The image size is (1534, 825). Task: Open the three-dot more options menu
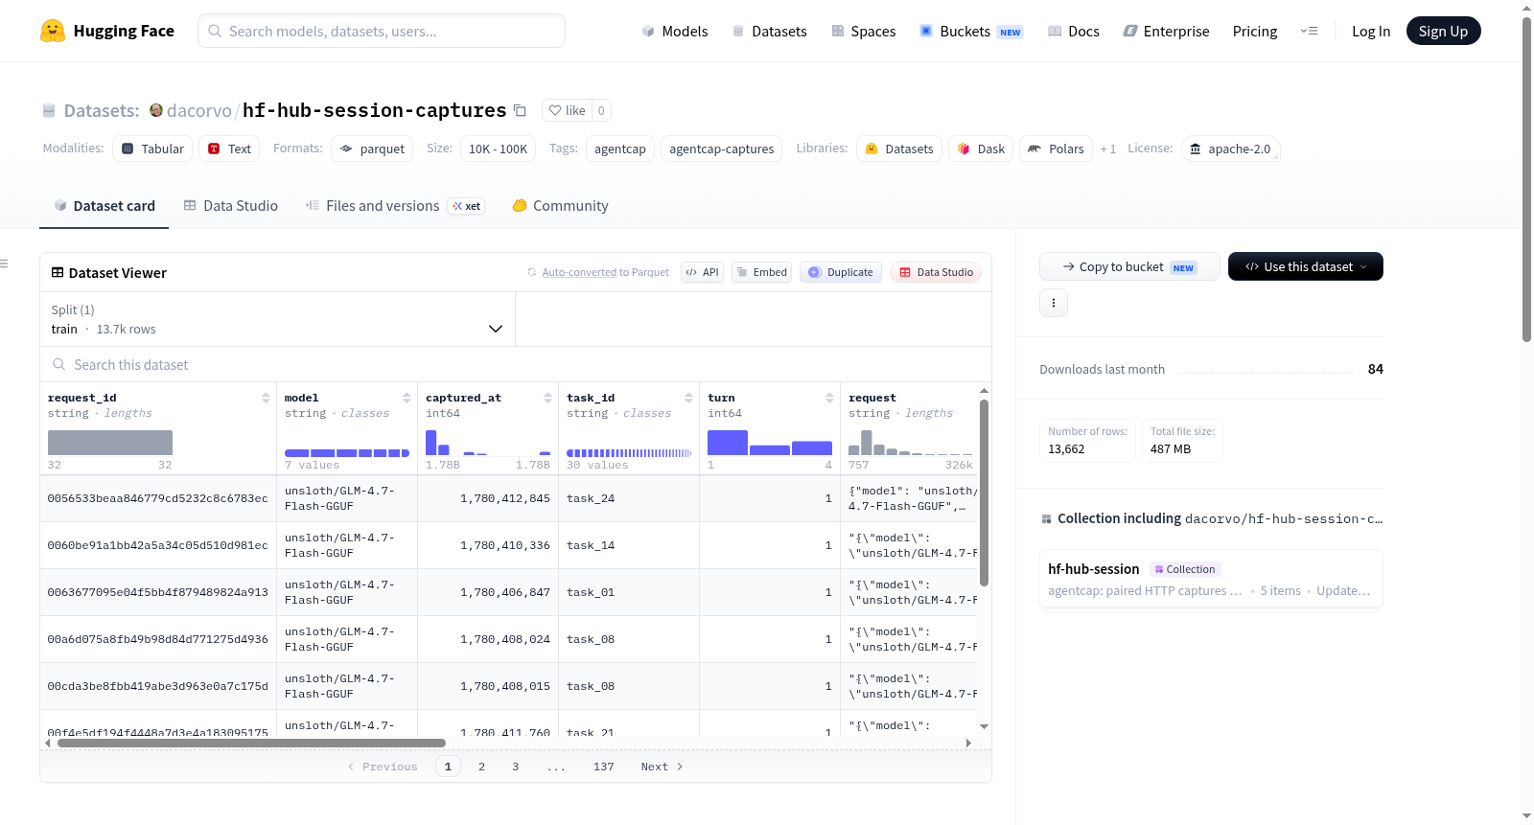click(x=1054, y=303)
